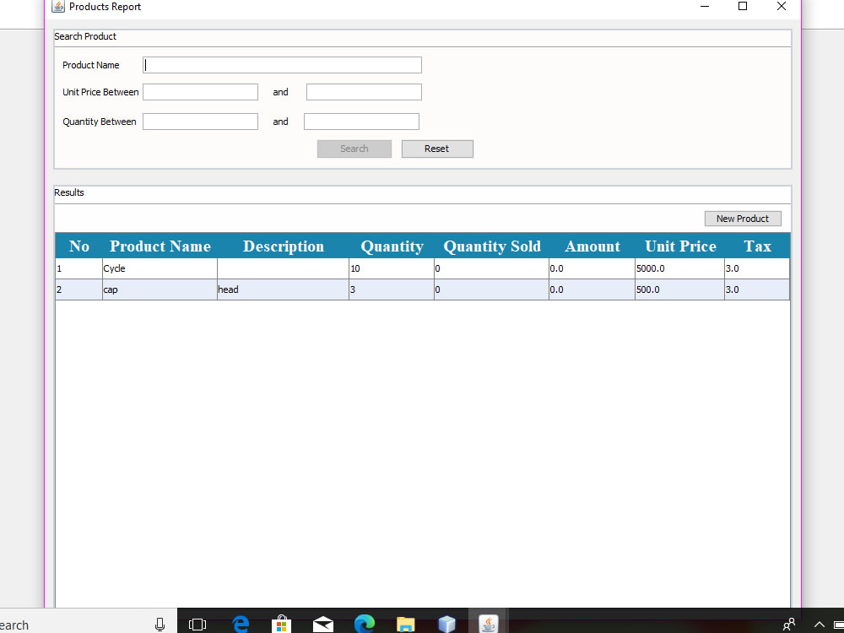Click the Search button under Search Product
Image resolution: width=844 pixels, height=633 pixels.
[x=354, y=149]
